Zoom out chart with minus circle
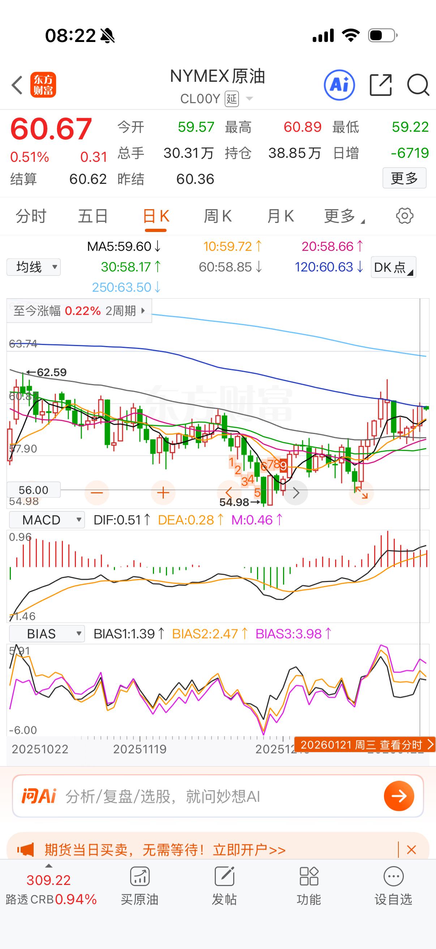The image size is (436, 949). point(97,493)
